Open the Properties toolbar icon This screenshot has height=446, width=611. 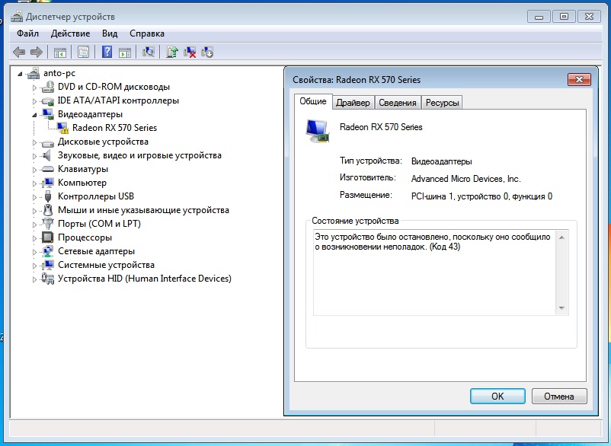coord(83,53)
